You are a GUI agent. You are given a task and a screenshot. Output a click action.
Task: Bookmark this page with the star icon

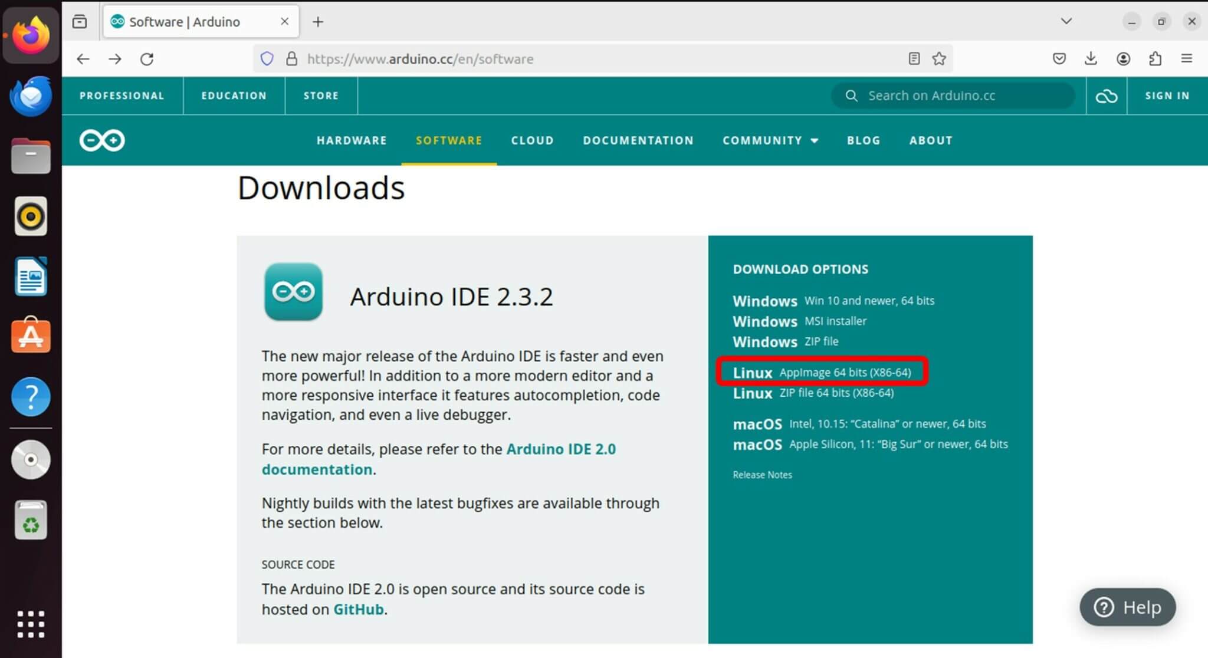coord(938,58)
